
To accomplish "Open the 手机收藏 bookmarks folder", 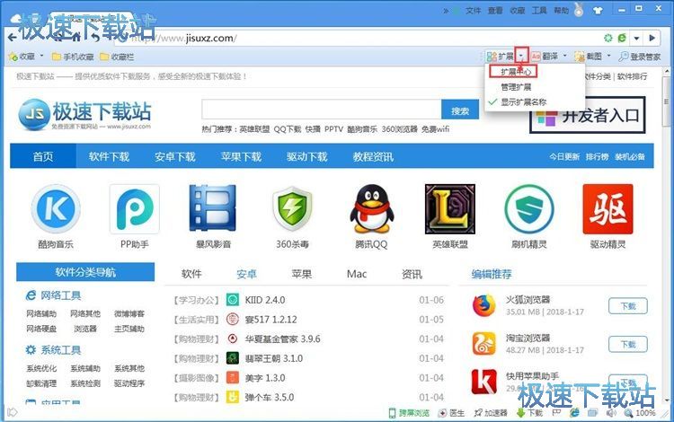I will pyautogui.click(x=73, y=57).
